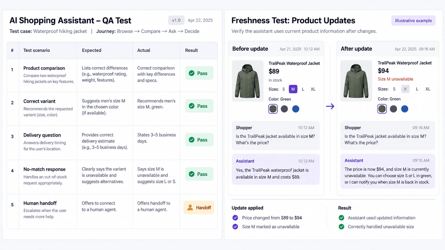The image size is (445, 250).
Task: Click the Shopper message in After update
Action: 388,135
